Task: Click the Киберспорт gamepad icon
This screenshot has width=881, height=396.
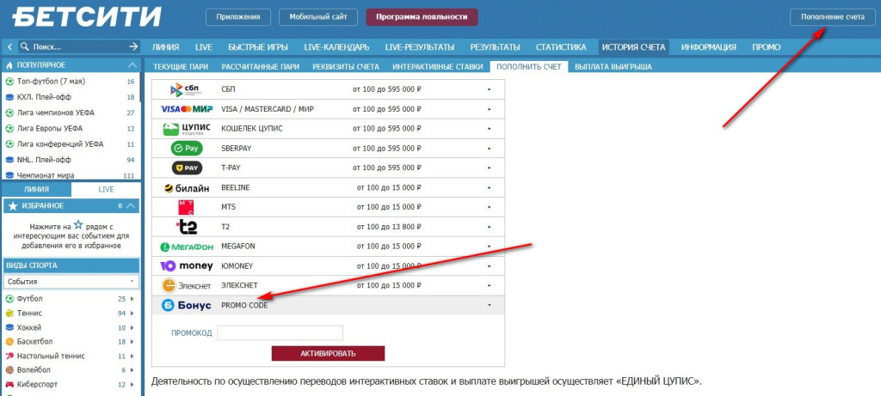Action: (9, 385)
